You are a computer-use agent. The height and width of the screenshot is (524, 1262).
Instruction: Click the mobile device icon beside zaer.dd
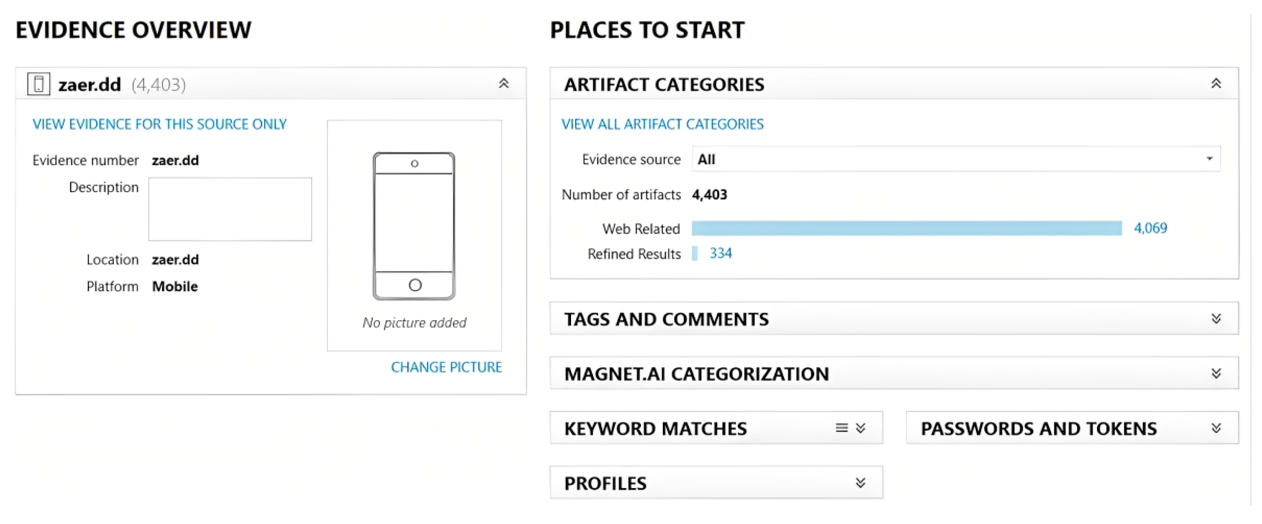pos(39,84)
